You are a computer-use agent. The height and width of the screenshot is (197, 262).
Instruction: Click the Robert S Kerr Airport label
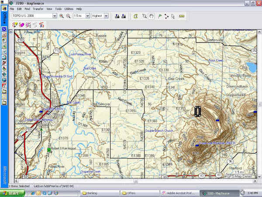[63, 148]
